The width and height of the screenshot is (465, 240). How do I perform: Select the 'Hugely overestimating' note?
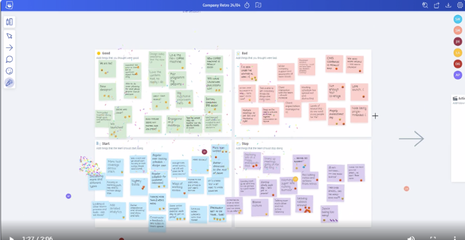(336, 116)
